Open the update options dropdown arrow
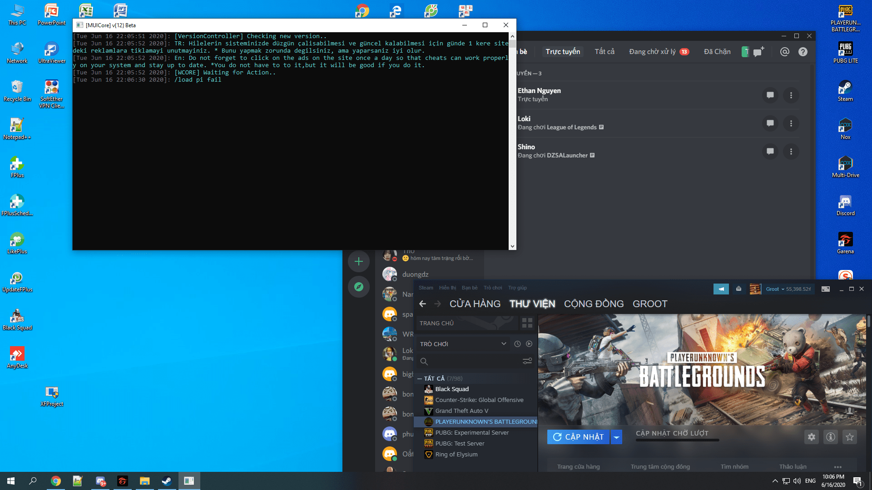The image size is (872, 490). 616,437
